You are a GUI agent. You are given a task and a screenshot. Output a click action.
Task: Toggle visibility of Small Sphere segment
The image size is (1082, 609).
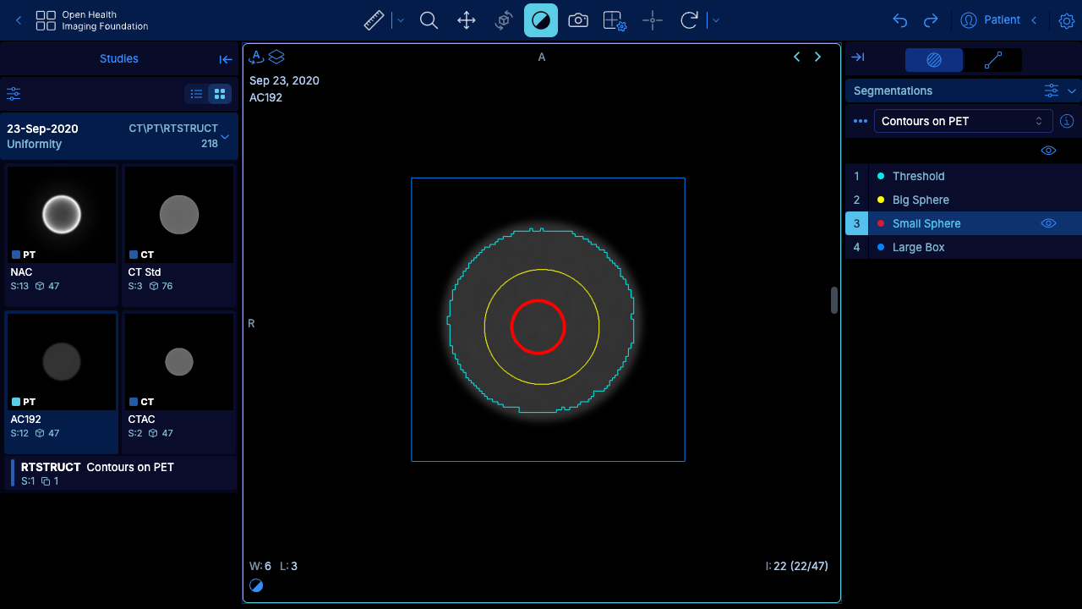click(1048, 223)
